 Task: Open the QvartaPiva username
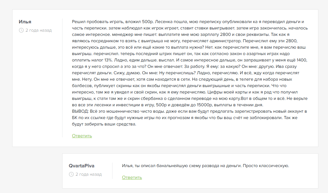[x=81, y=166]
